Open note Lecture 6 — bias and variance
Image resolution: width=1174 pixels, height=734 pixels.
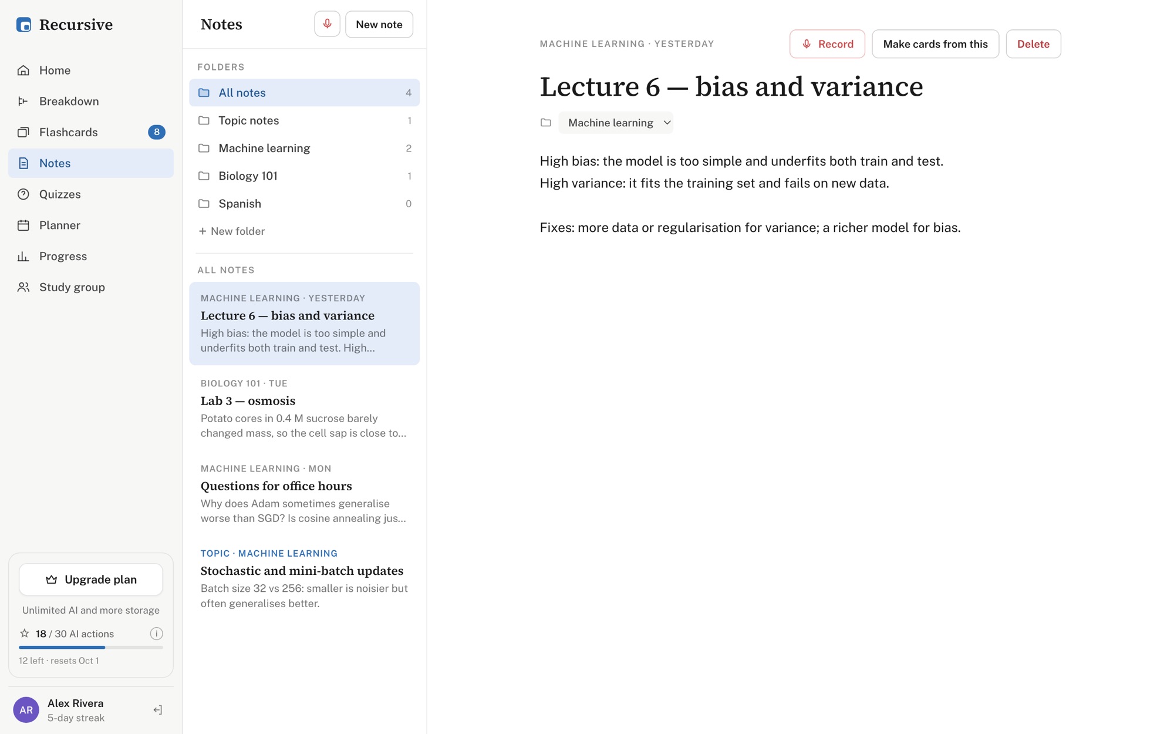tap(304, 324)
